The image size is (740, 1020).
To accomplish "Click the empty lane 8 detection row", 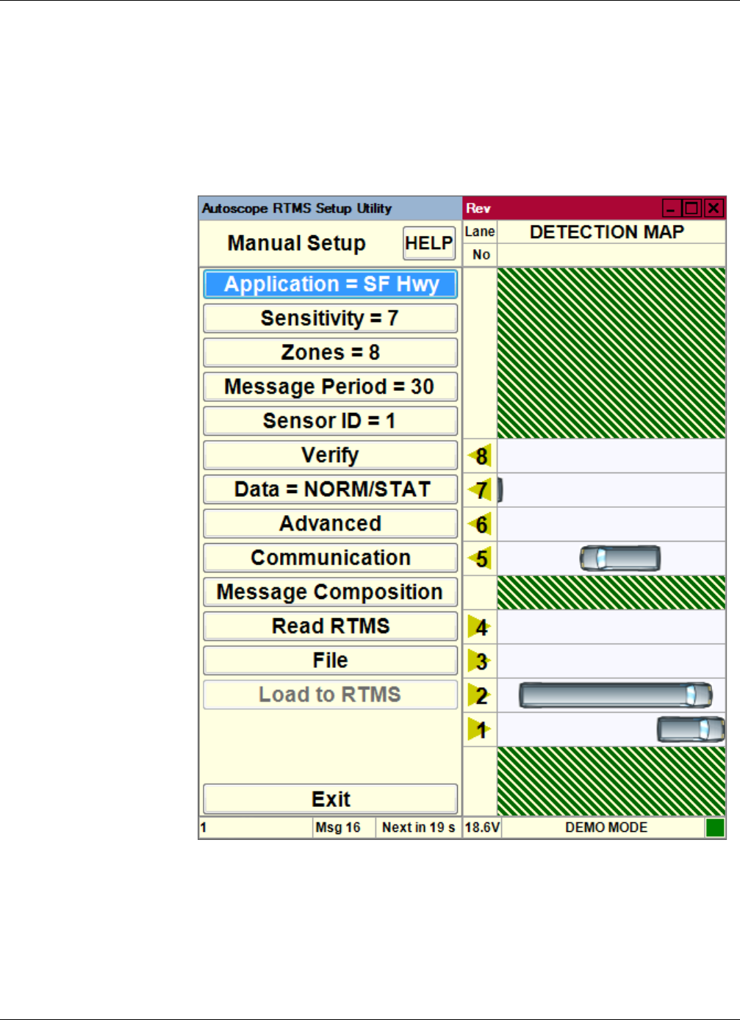I will pyautogui.click(x=611, y=456).
